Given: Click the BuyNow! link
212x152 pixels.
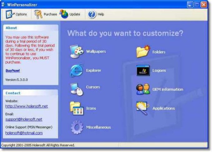Looking at the screenshot, I should click(13, 70).
